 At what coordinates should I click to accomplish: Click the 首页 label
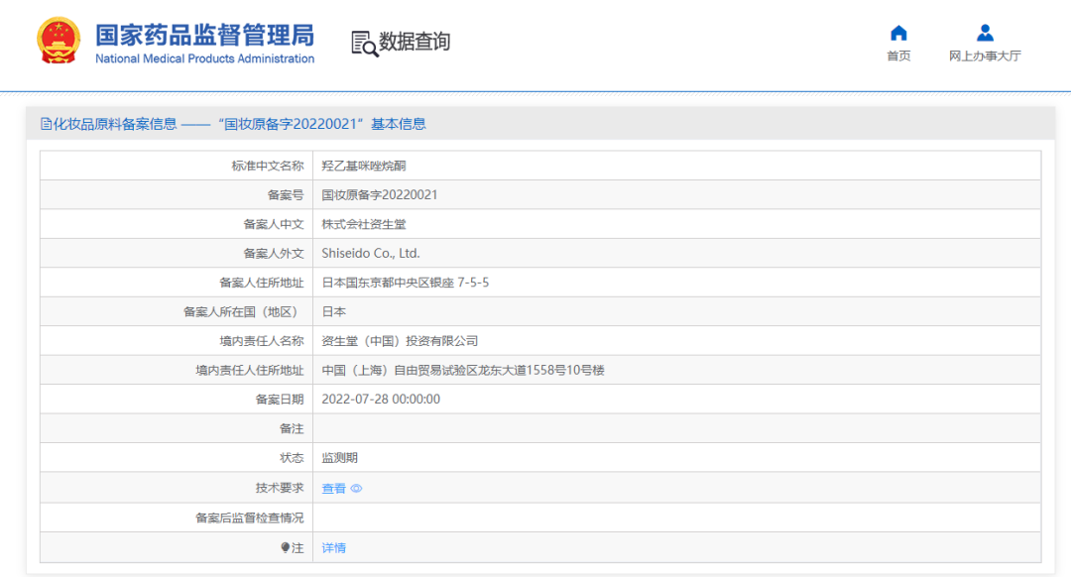pyautogui.click(x=898, y=56)
